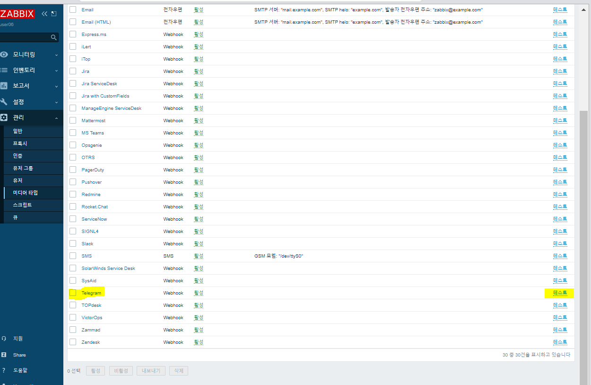Click 테스트 link in Zammad row
591x385 pixels.
[x=560, y=330]
